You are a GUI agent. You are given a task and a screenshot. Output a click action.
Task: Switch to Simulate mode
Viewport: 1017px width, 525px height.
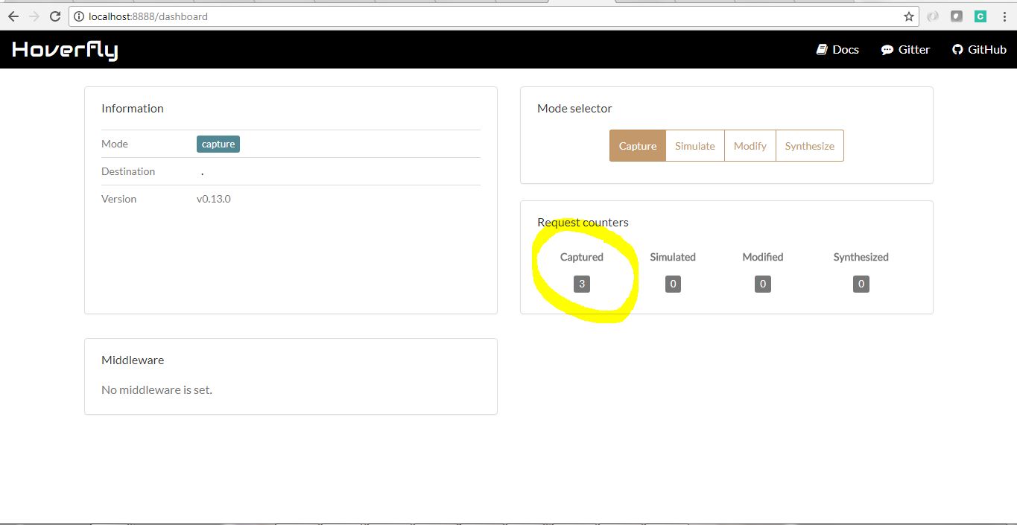coord(695,146)
